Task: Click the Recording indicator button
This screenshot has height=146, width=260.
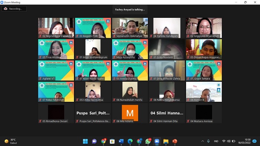Action: 14,9
